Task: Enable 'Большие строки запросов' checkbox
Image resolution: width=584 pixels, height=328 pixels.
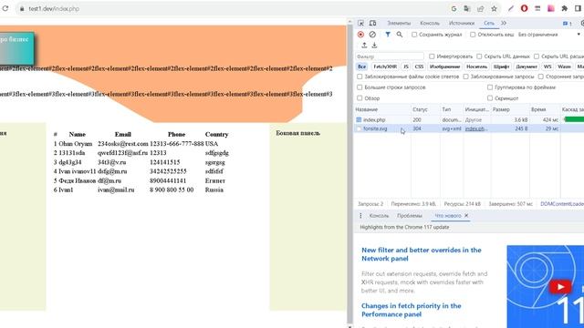Action: point(360,87)
